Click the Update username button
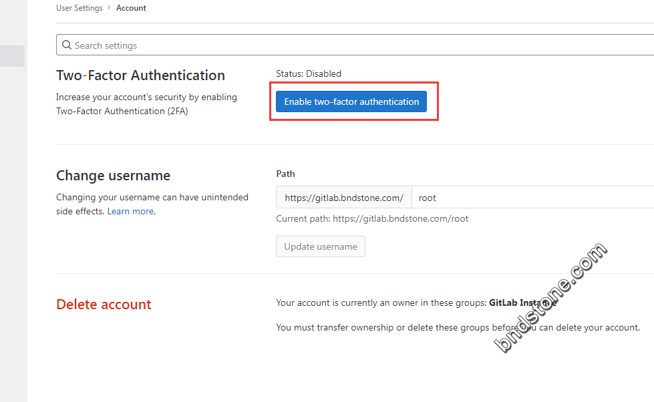 click(x=321, y=246)
